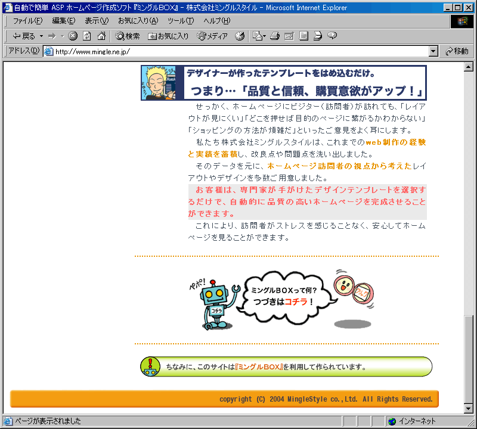Click the vertical scrollbar thumb

coord(469,359)
